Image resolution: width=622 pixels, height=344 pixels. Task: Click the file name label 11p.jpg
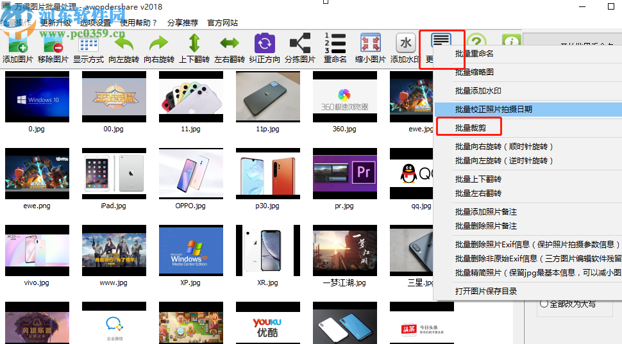pyautogui.click(x=268, y=129)
